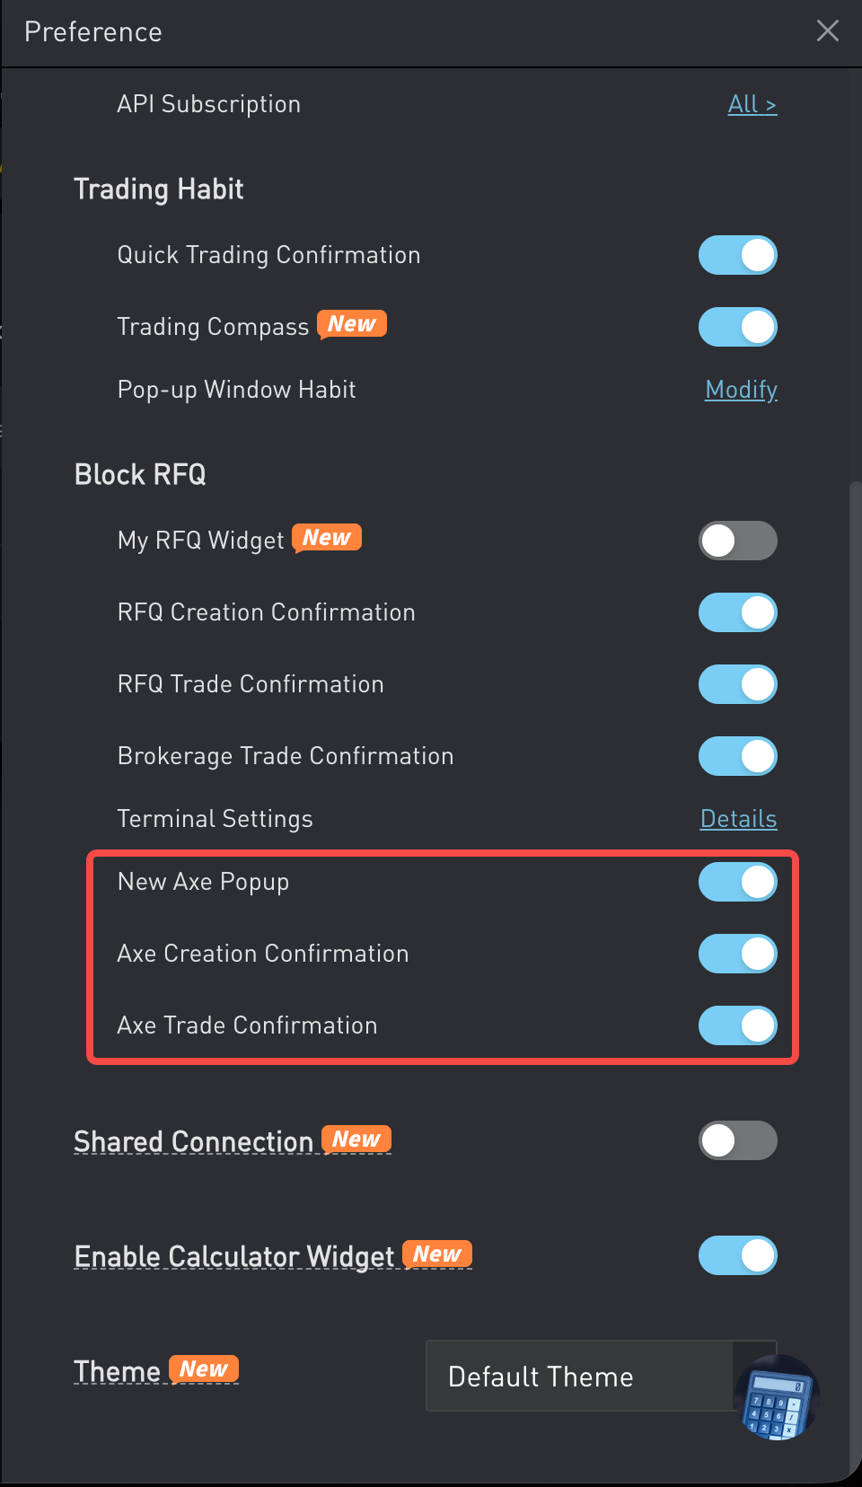
Task: Enable the Shared Connection switch
Action: point(737,1140)
